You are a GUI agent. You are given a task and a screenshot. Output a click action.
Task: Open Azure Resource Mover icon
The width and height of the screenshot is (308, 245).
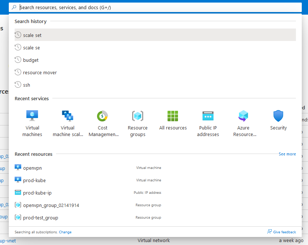pos(243,116)
